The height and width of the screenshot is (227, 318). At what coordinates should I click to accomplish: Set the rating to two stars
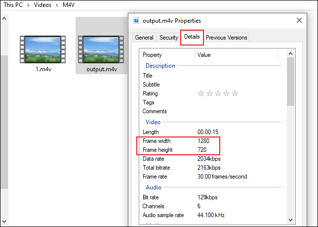tap(209, 93)
